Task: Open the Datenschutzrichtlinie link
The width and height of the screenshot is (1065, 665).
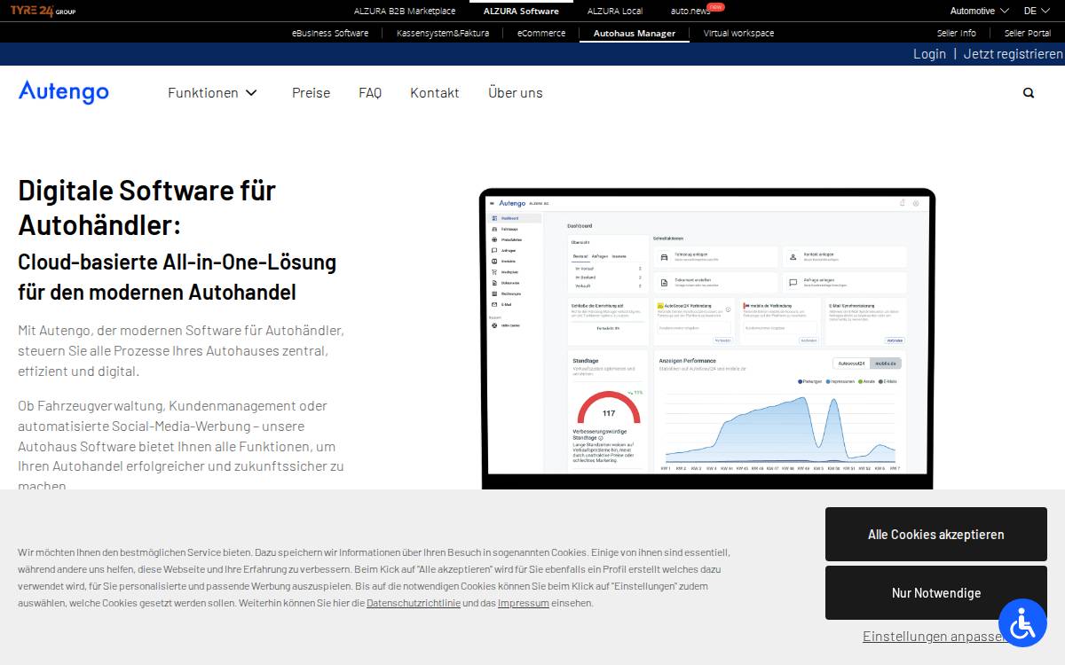Action: (414, 603)
